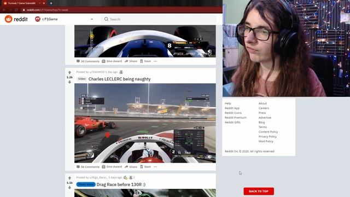The width and height of the screenshot is (350, 197).
Task: Upvote the Drag Race before 130R post
Action: click(69, 178)
